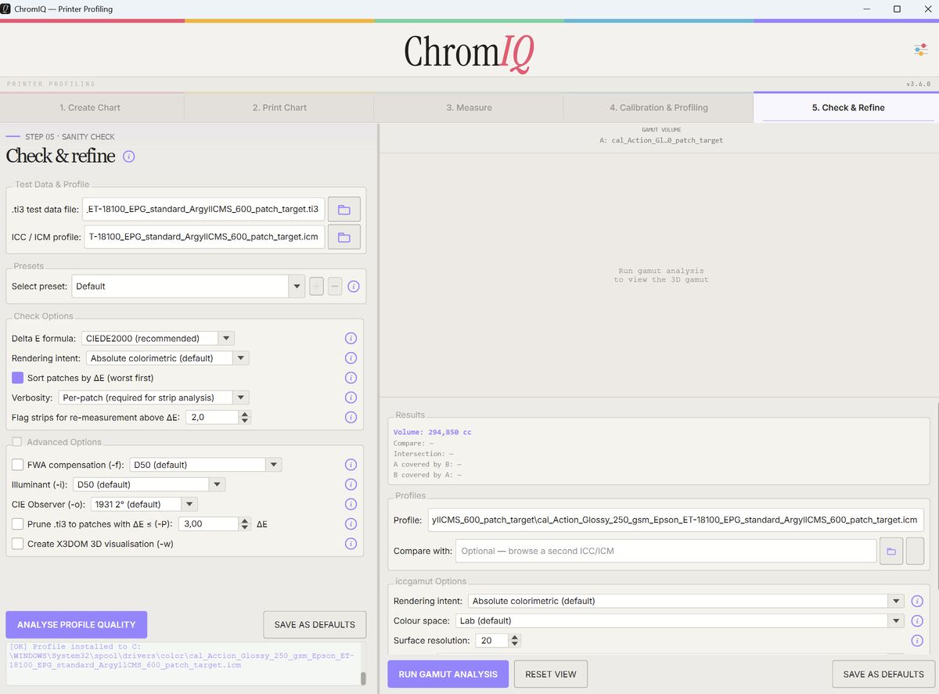Toggle Sort patches by ΔE checkbox
939x694 pixels.
(18, 378)
